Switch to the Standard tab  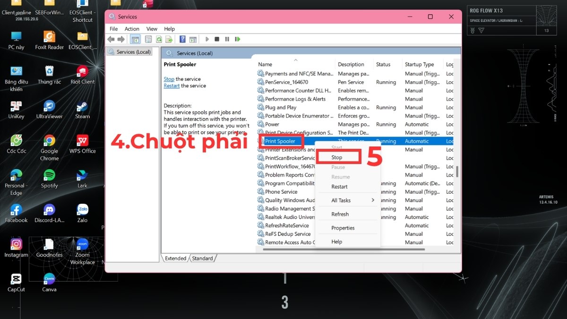[x=202, y=258]
